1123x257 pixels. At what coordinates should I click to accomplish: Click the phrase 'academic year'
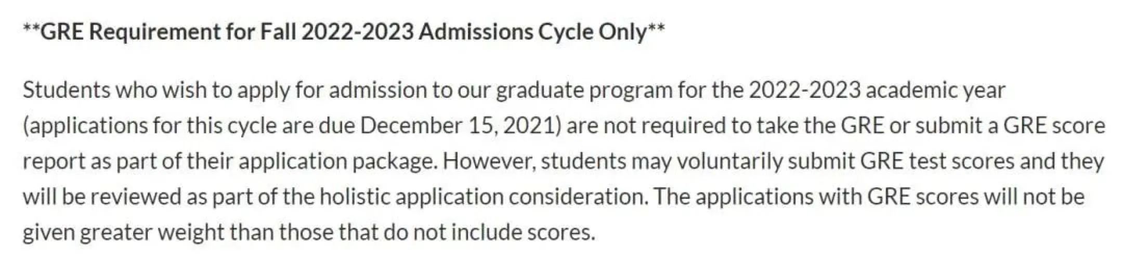click(936, 91)
